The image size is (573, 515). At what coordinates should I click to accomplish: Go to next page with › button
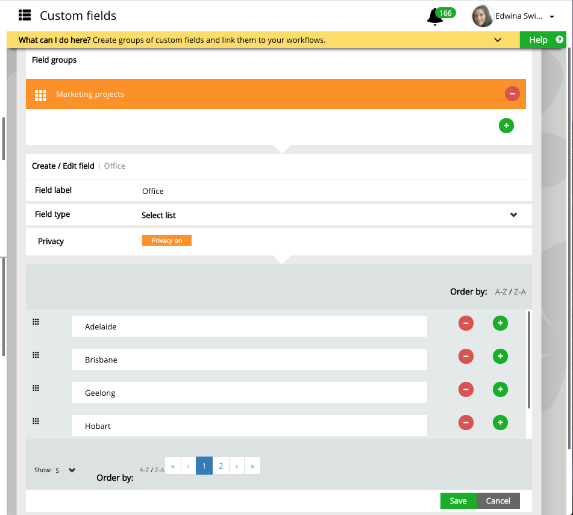coord(237,466)
